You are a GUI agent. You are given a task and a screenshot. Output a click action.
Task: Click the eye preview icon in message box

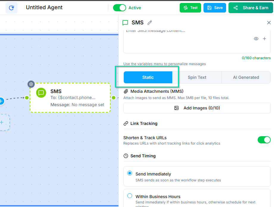tap(256, 39)
